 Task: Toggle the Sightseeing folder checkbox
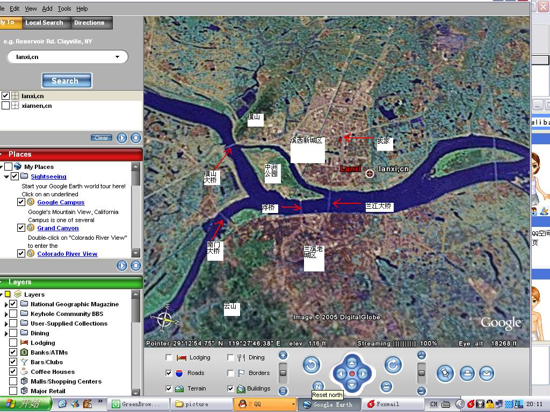tap(15, 176)
